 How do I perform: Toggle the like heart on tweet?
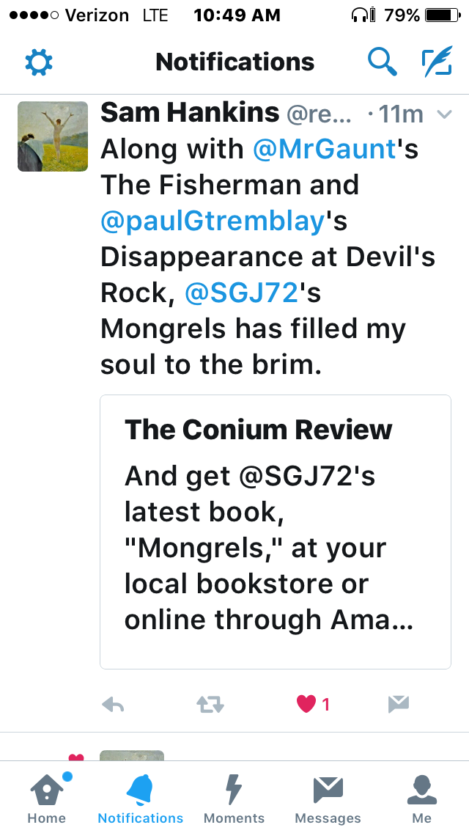(x=306, y=705)
